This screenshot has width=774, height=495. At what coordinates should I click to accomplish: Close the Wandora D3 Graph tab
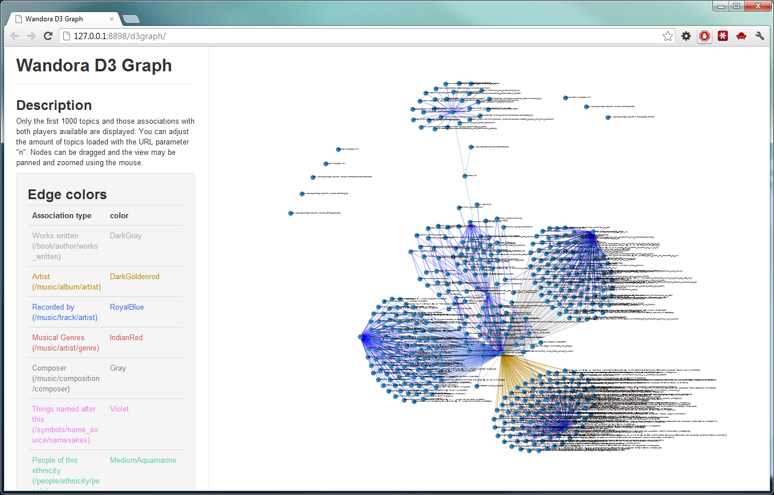pos(112,19)
